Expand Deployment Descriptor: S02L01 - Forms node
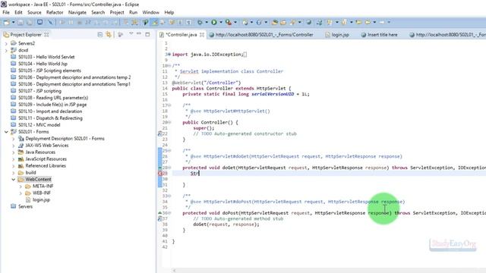486x273 pixels. pyautogui.click(x=14, y=139)
